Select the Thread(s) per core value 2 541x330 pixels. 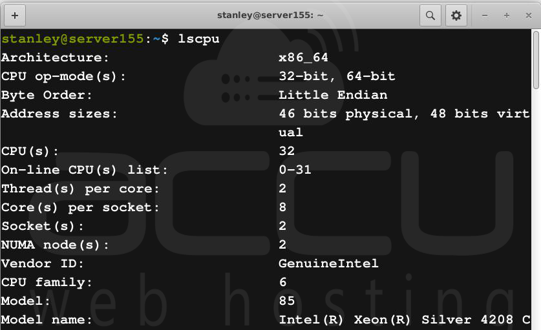(282, 189)
